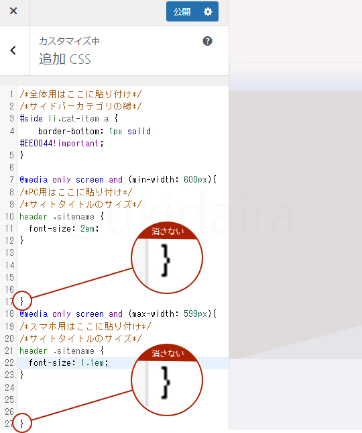The width and height of the screenshot is (362, 433).
Task: Open publish settings gear icon
Action: [208, 11]
